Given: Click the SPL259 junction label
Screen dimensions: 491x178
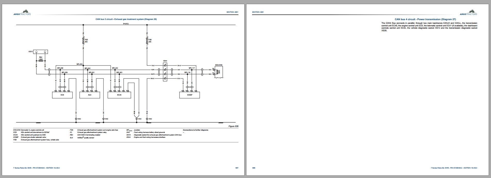Looking at the screenshot, I should [x=65, y=72].
